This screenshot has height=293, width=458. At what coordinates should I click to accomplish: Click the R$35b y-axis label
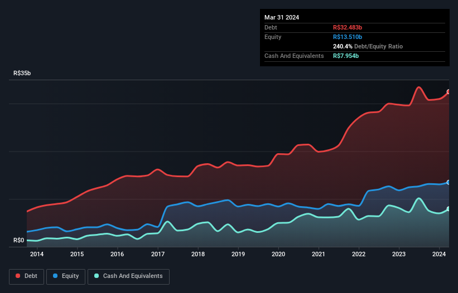pos(22,73)
